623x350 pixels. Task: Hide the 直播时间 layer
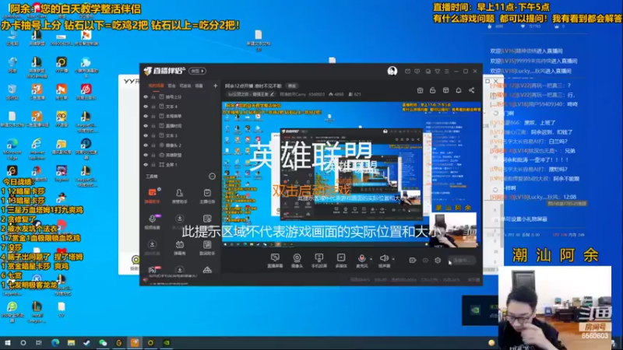146,126
